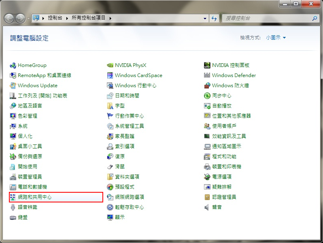Viewport: 323px width, 243px height.
Task: Click the 電源選項 icon
Action: 207,177
